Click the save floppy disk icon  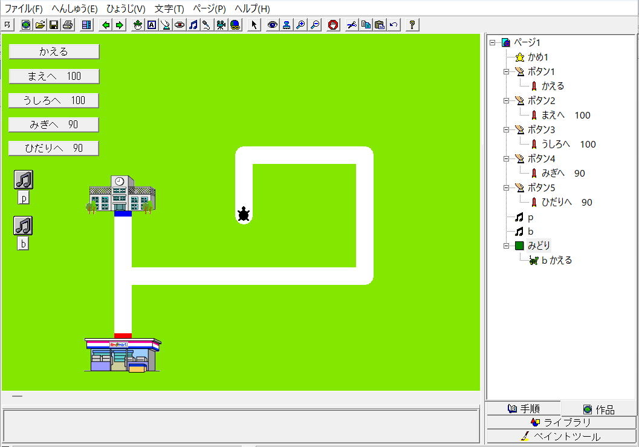click(54, 25)
